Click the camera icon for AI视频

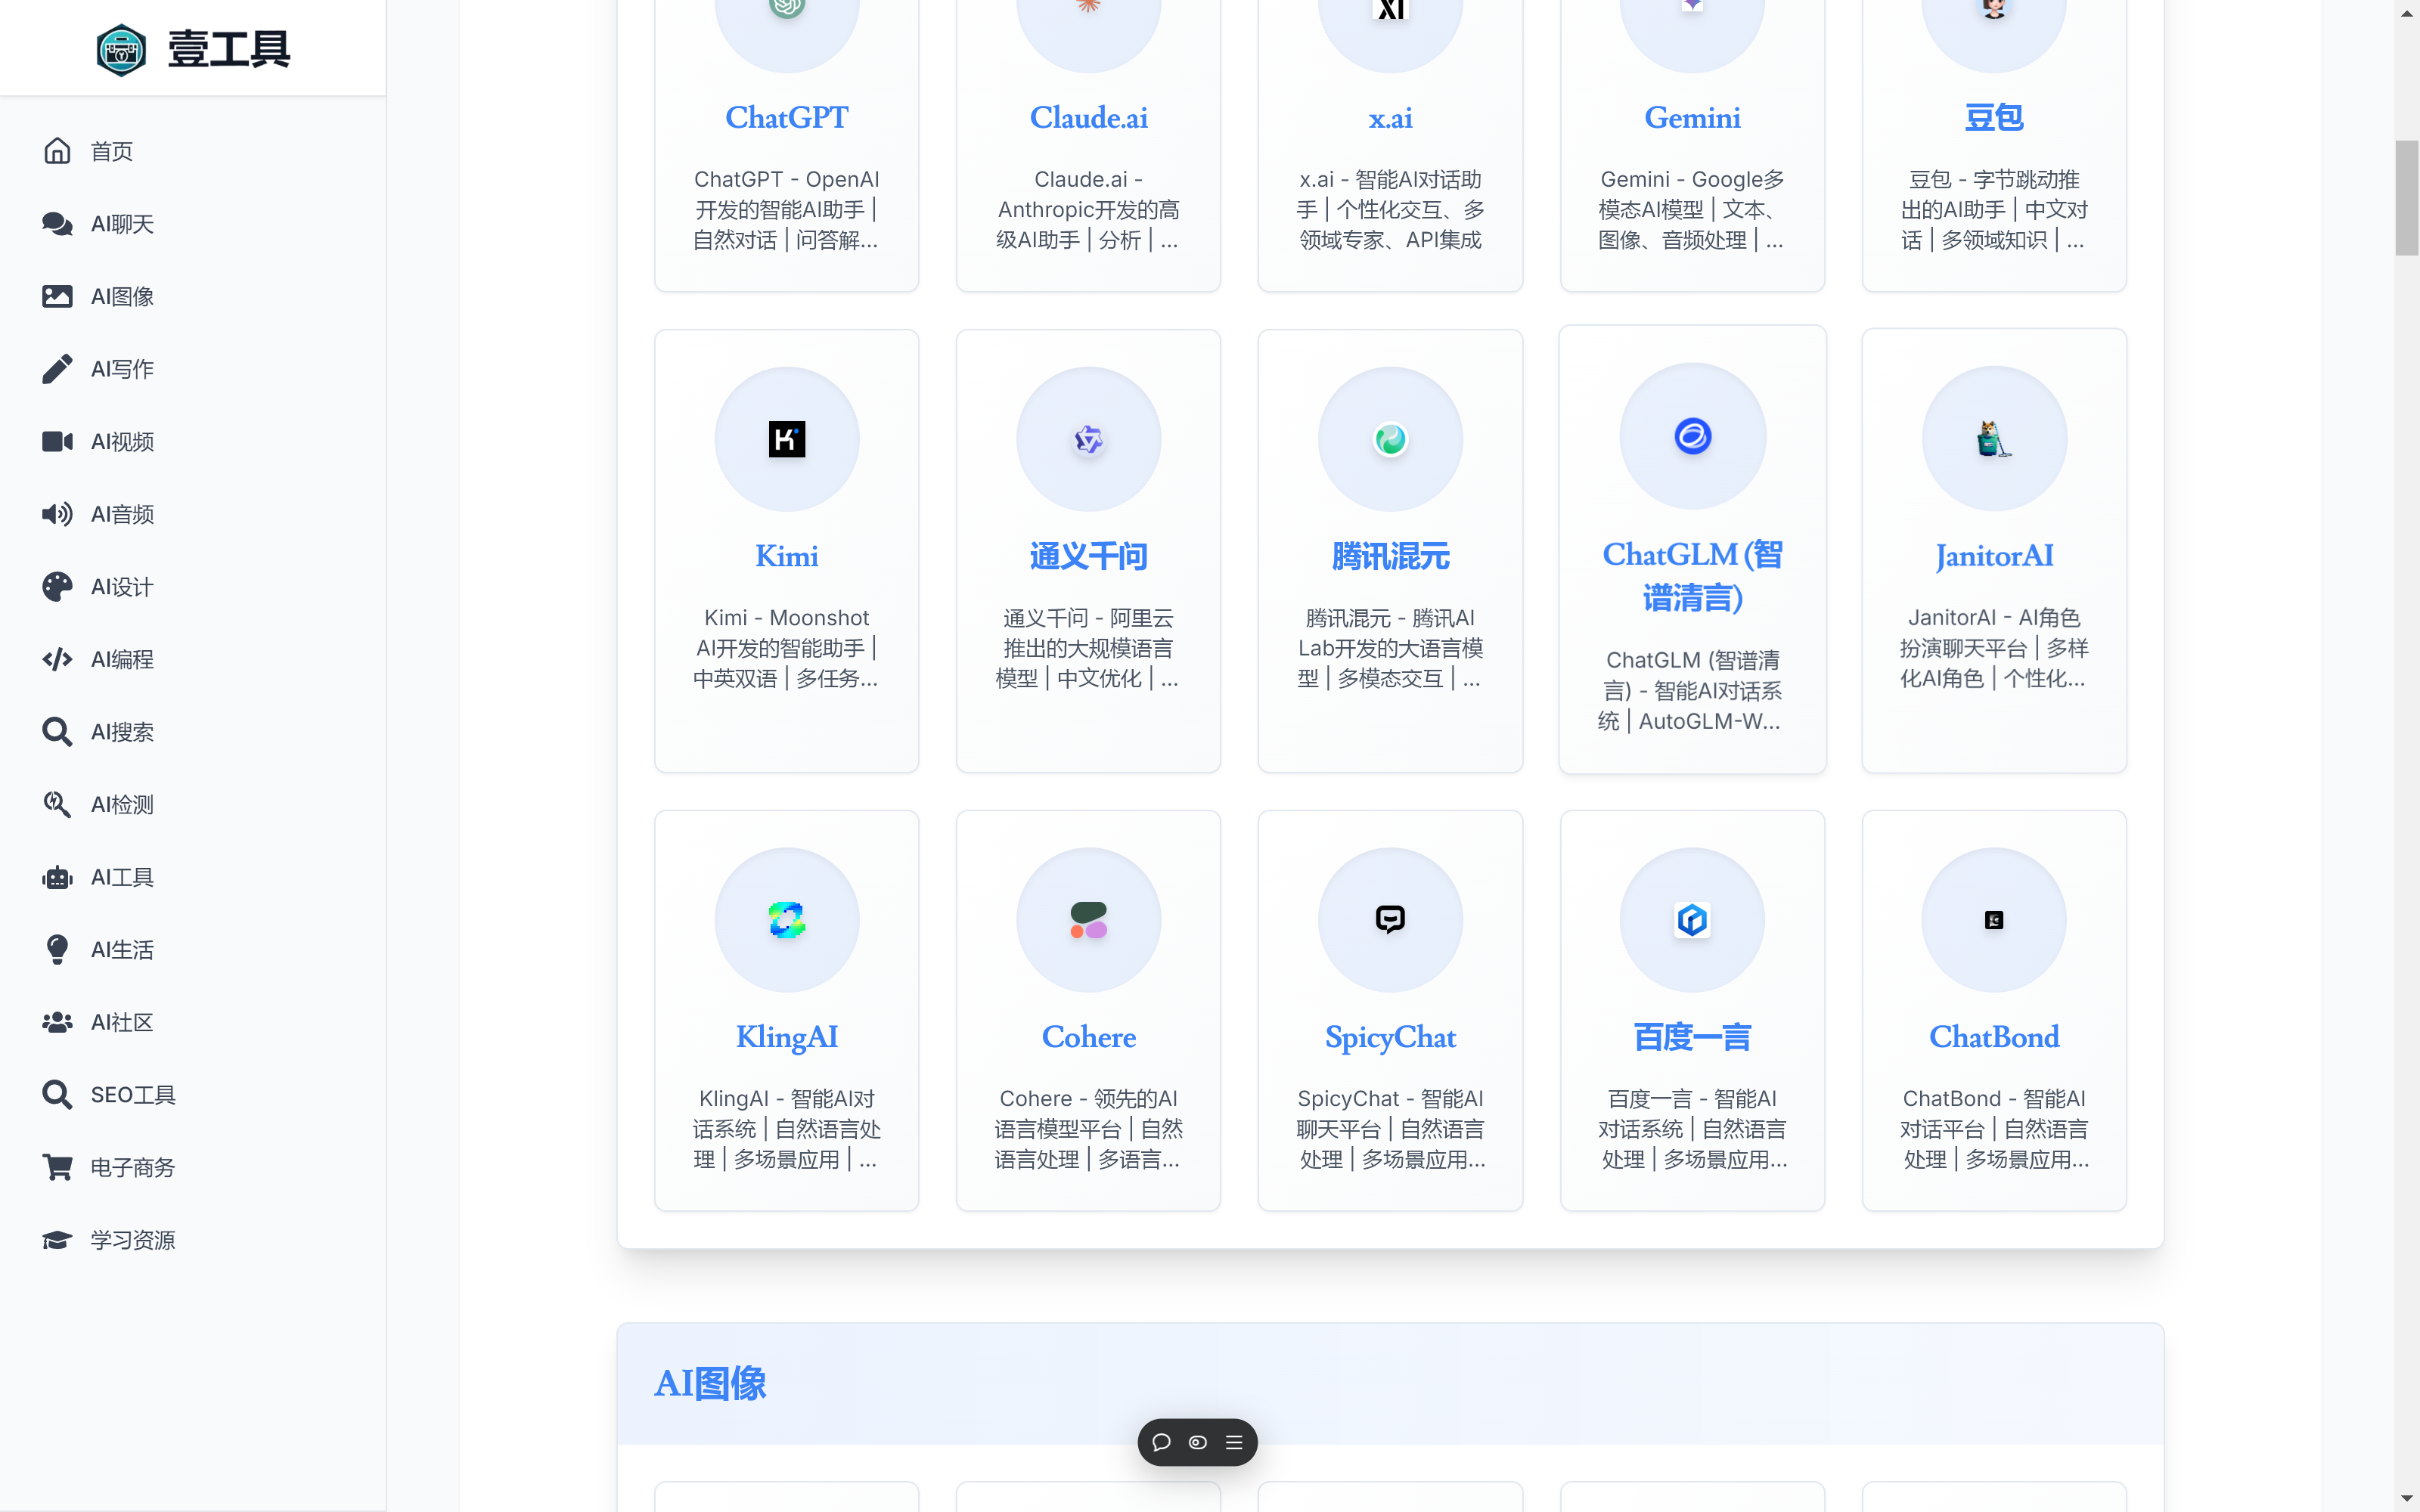[57, 441]
